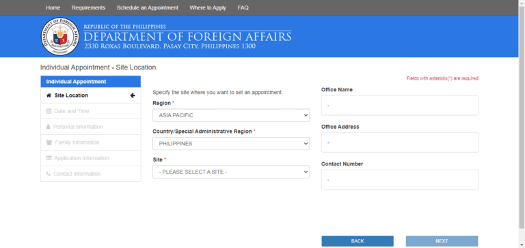Open Requirements in the top navigation
This screenshot has height=248, width=525.
tap(88, 7)
